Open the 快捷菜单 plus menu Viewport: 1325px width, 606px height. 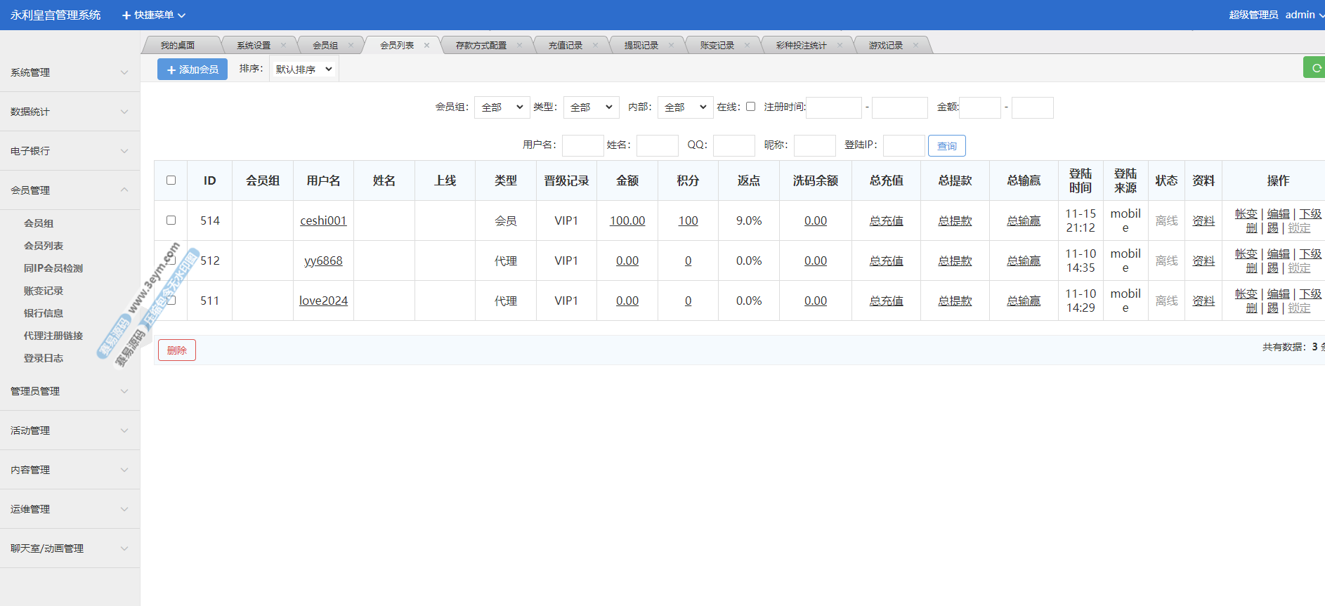[x=153, y=15]
